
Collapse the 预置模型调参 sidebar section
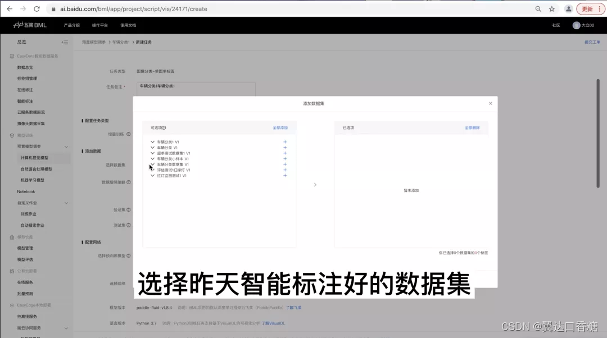pyautogui.click(x=66, y=147)
